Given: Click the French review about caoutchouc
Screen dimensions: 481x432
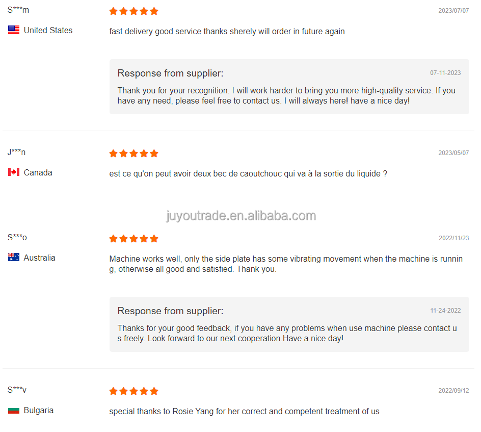Looking at the screenshot, I should coord(248,174).
